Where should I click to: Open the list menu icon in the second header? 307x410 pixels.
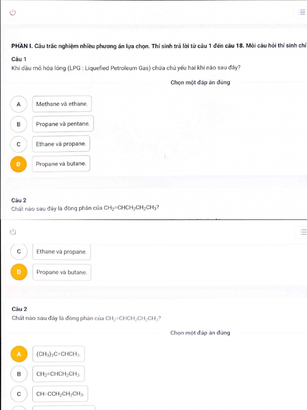pyautogui.click(x=301, y=232)
